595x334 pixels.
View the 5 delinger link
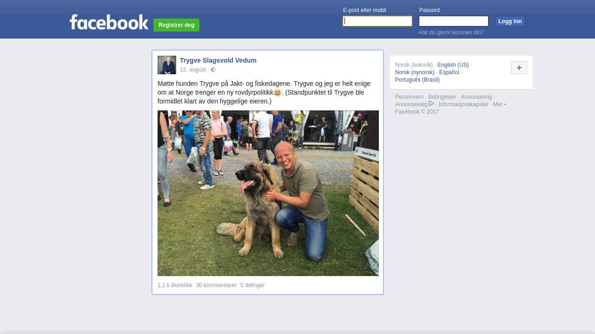click(252, 285)
